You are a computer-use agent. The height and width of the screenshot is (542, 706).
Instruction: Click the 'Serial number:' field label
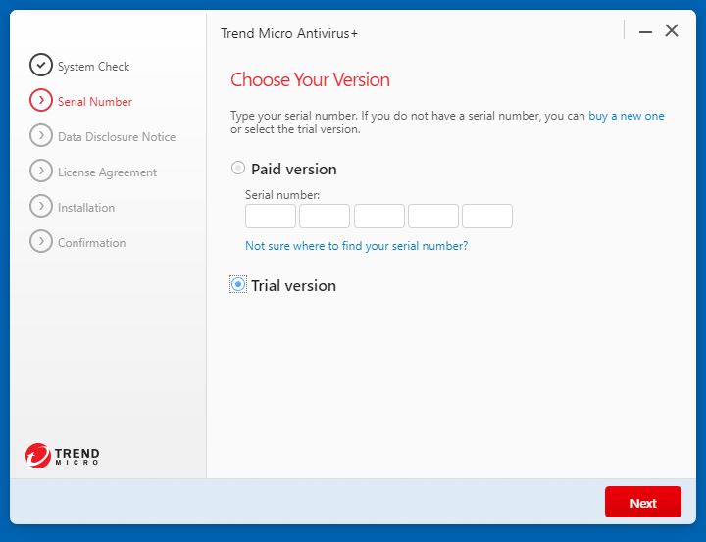(x=282, y=195)
